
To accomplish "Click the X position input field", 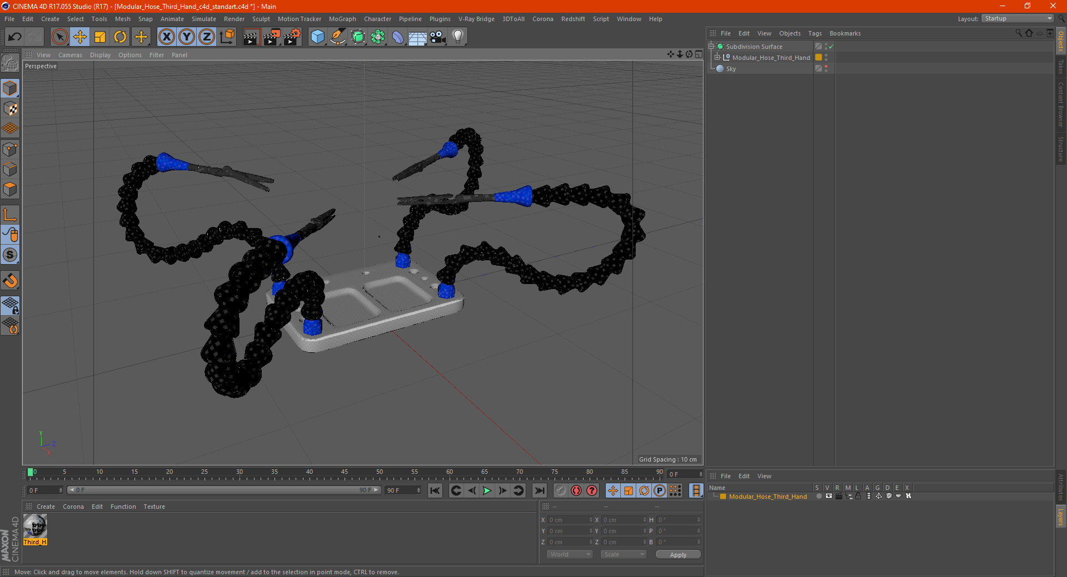I will tap(570, 520).
